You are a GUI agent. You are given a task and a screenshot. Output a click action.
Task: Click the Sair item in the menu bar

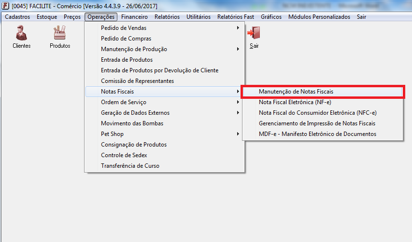tap(361, 17)
